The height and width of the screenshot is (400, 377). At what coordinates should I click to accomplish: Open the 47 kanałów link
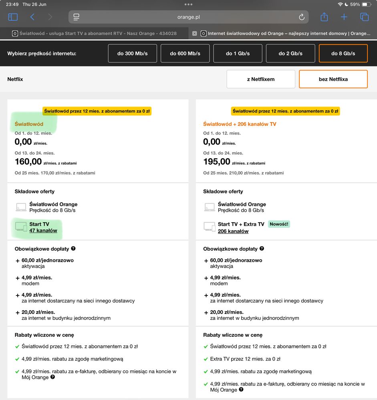43,231
